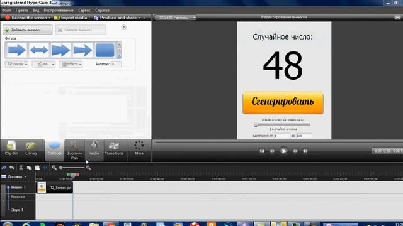Image resolution: width=403 pixels, height=226 pixels.
Task: Jump to next clip in preview
Action: 305,151
